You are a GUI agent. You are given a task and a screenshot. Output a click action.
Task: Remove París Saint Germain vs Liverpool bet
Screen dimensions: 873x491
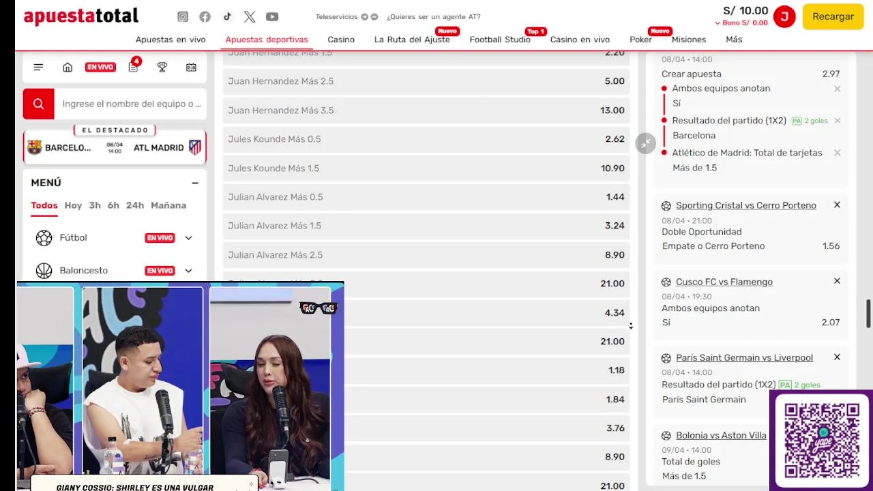837,357
